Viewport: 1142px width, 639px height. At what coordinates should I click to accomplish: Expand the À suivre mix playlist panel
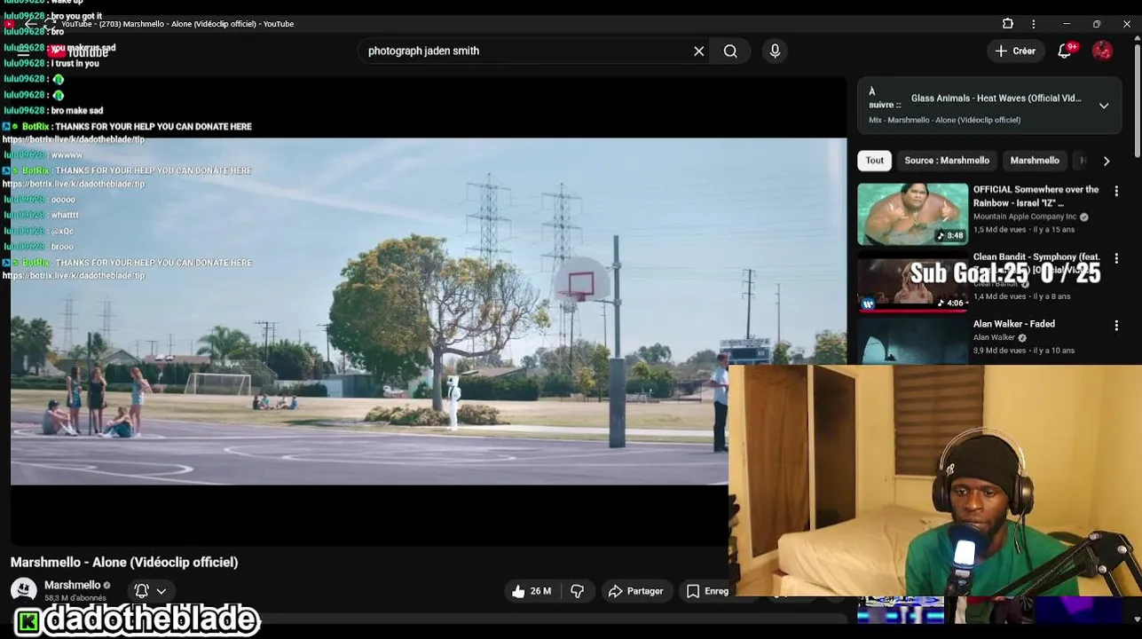pos(1104,106)
